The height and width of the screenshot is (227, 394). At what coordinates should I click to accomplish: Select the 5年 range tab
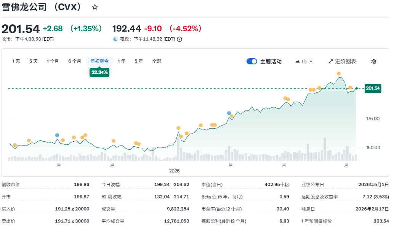139,61
